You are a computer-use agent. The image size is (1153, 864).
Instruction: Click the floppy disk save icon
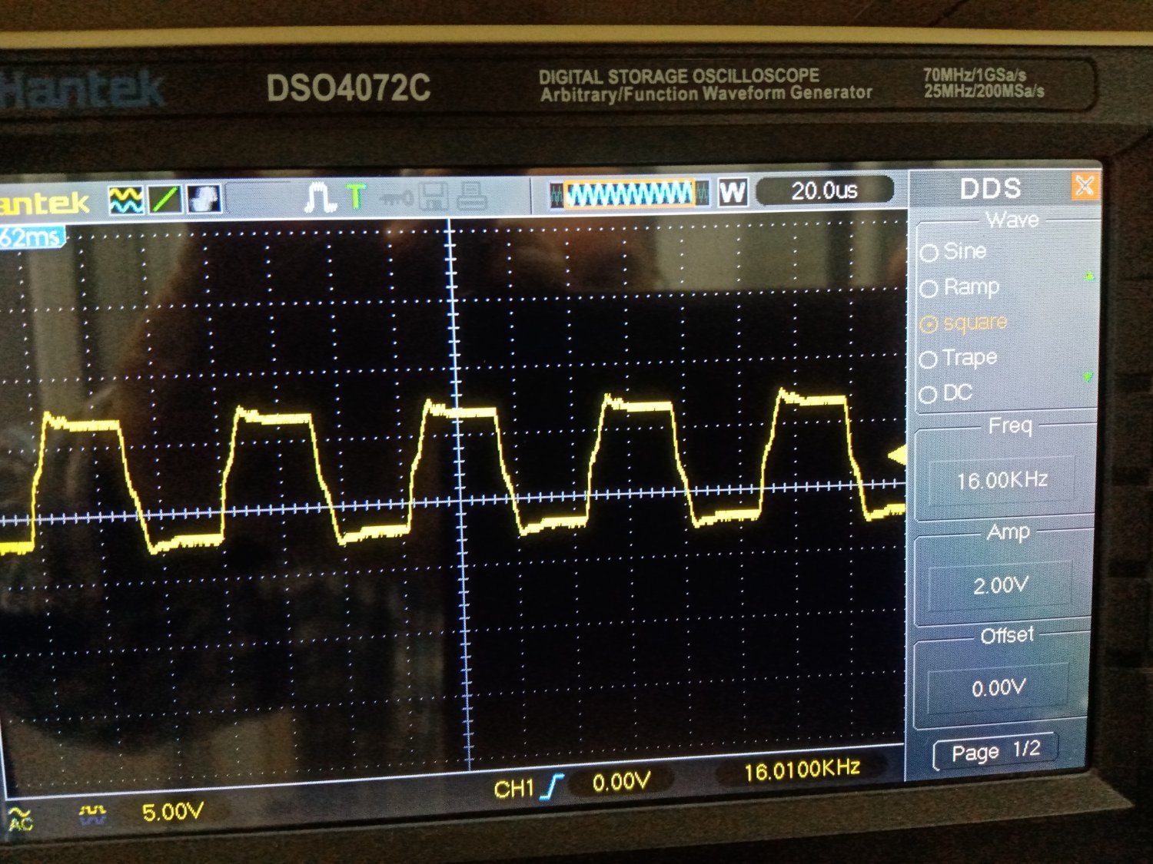pyautogui.click(x=433, y=197)
